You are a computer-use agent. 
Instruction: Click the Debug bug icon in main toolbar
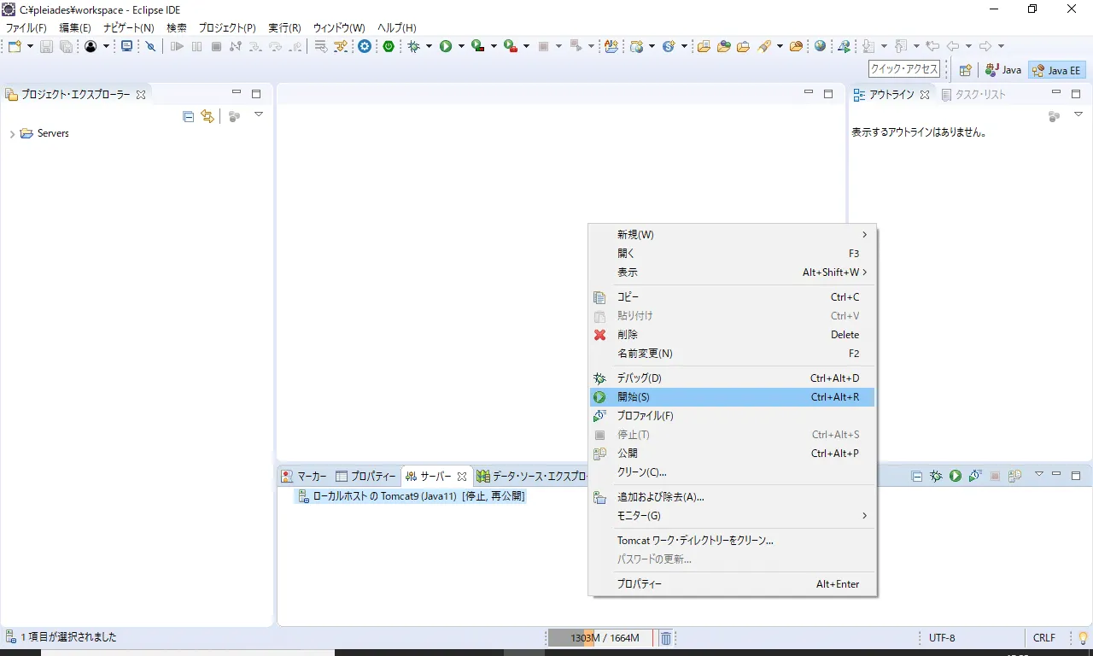pos(414,46)
